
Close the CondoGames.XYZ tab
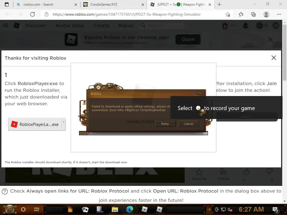coord(143,4)
